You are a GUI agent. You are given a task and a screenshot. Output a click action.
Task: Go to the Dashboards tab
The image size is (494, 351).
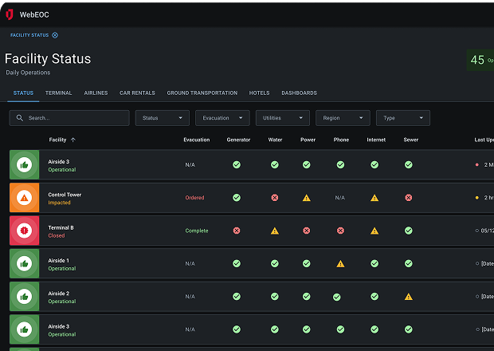pos(299,93)
